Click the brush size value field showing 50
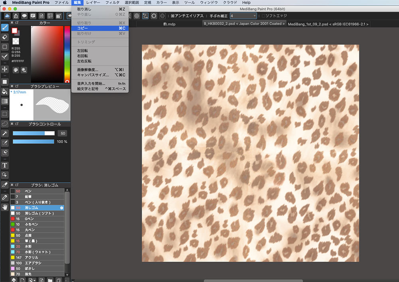 tap(62, 133)
